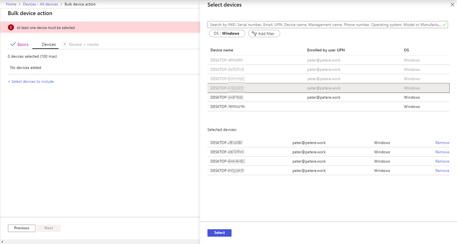Image resolution: width=457 pixels, height=244 pixels.
Task: Close the Select devices panel
Action: click(451, 5)
